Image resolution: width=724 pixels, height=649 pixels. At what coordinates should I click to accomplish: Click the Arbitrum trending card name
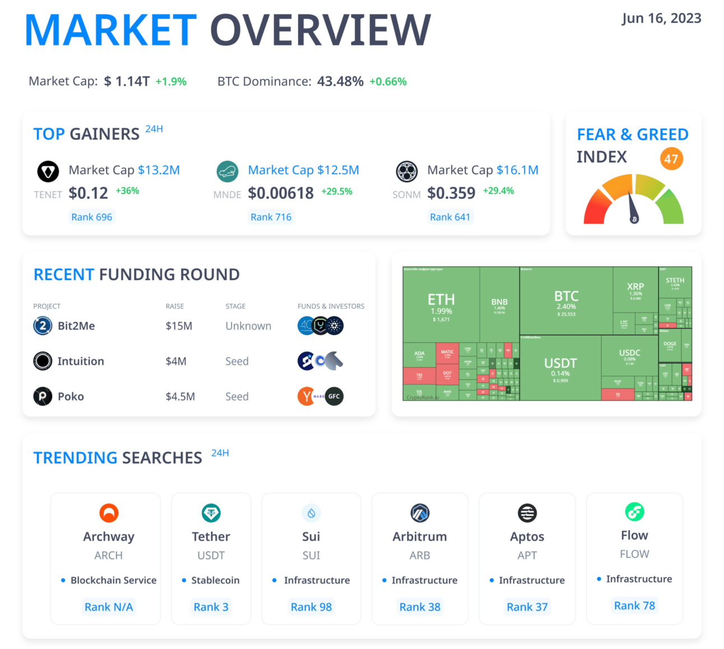[420, 536]
